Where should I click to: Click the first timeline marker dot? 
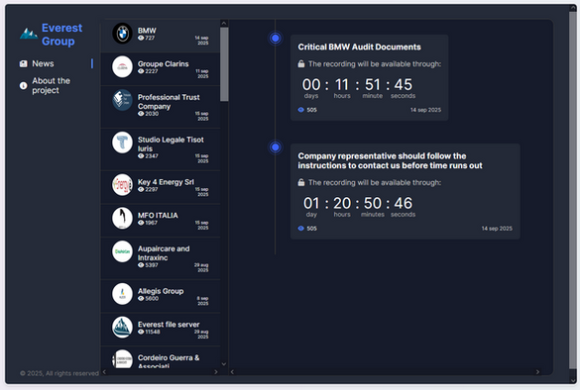276,38
